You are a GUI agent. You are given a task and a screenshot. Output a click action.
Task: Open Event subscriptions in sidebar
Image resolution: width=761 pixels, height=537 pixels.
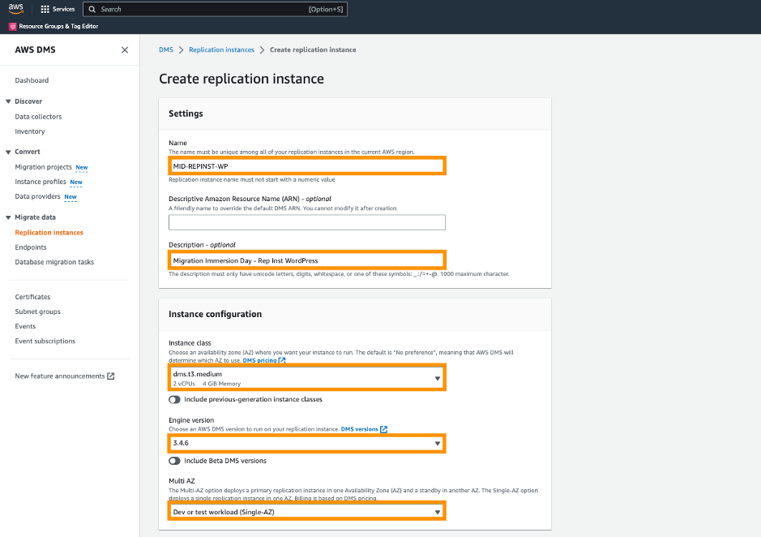click(x=45, y=342)
